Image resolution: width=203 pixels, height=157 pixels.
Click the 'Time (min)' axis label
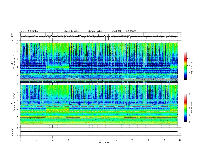click(x=103, y=142)
